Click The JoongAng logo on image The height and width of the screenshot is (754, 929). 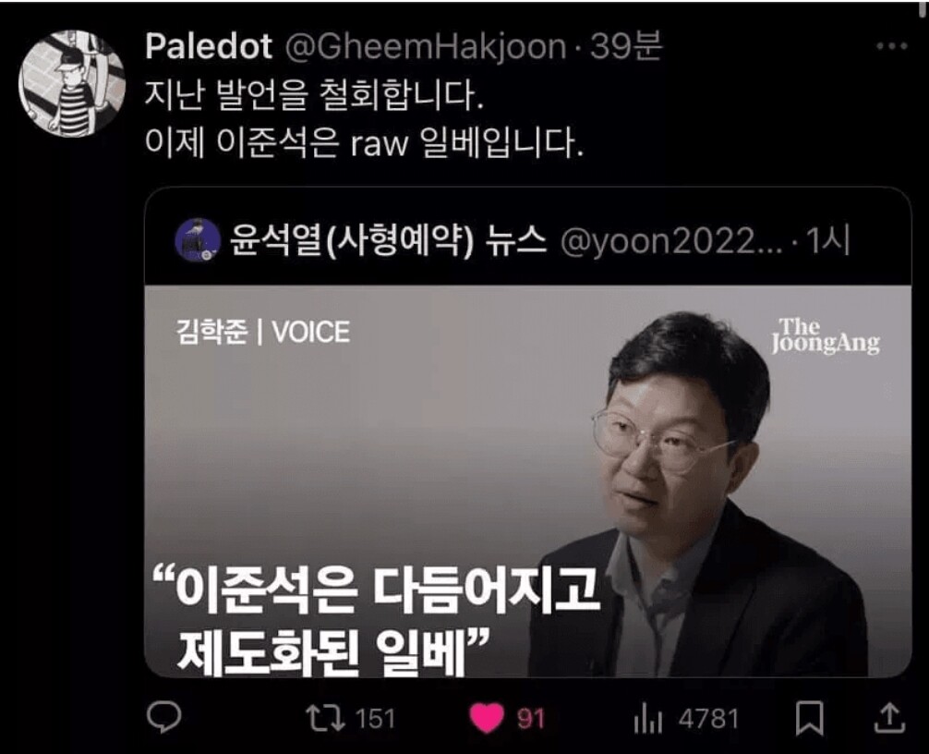pos(826,336)
